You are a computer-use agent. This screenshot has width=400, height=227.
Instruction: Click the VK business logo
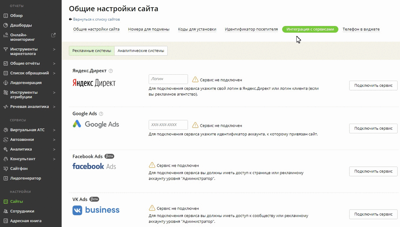pyautogui.click(x=96, y=210)
